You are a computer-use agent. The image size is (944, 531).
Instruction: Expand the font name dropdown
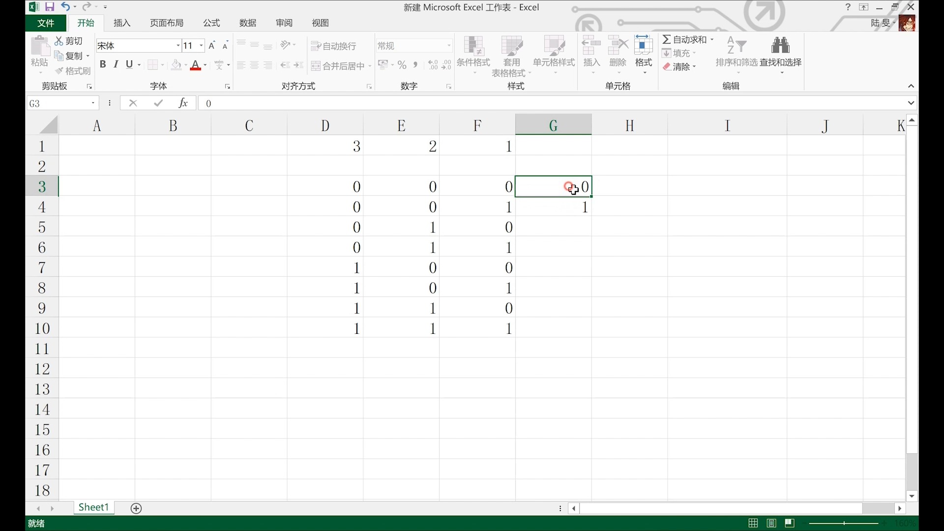point(178,46)
